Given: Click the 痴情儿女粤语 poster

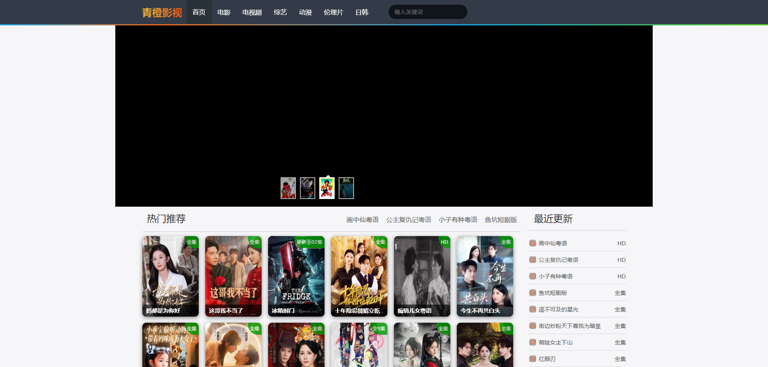Looking at the screenshot, I should tap(422, 276).
